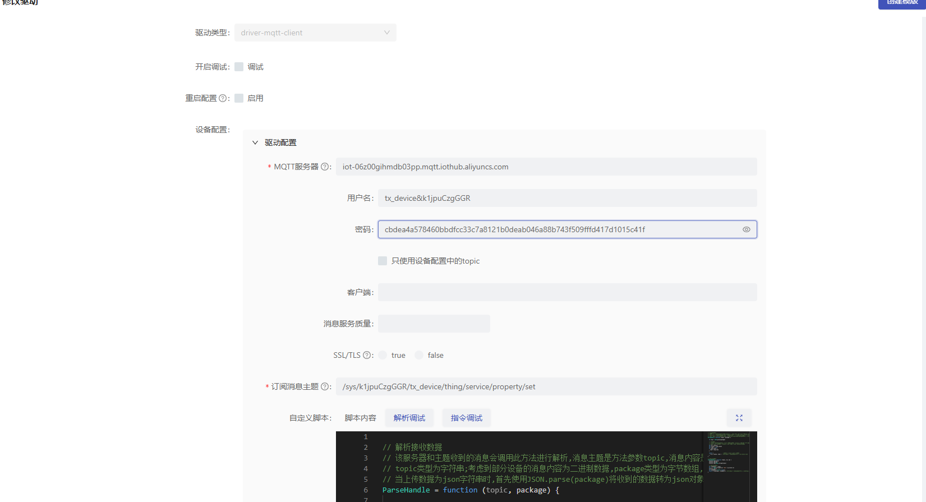
Task: Click the 订阅消息主题 help icon
Action: point(325,386)
